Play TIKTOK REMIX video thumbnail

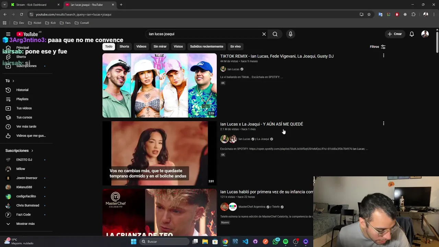click(159, 85)
